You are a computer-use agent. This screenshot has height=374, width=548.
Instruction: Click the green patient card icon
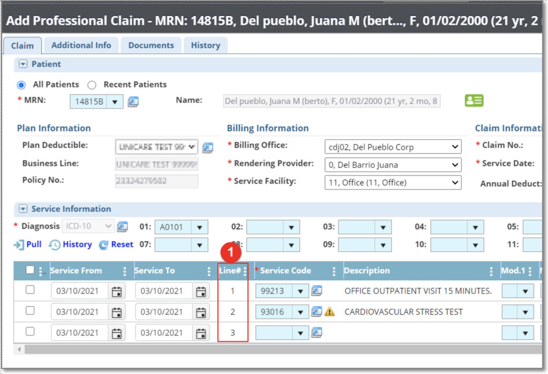tap(474, 101)
